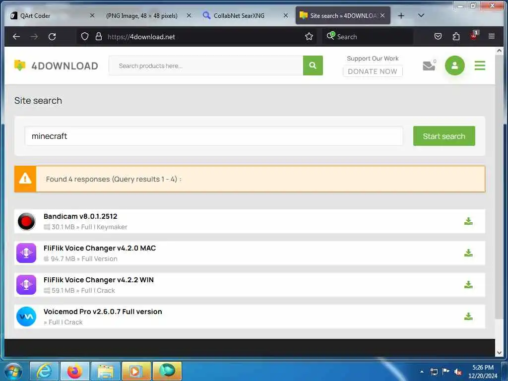Open a new browser tab
Viewport: 508px width, 381px height.
401,15
